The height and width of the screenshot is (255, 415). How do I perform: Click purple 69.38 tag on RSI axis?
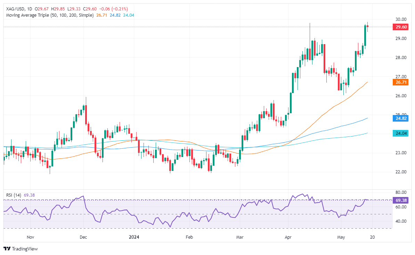(x=402, y=200)
